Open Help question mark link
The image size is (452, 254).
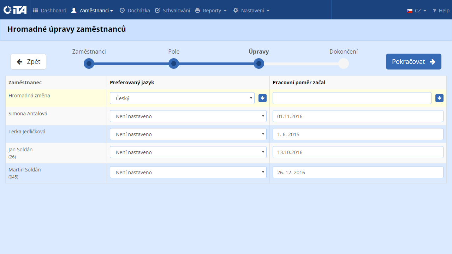tap(441, 11)
